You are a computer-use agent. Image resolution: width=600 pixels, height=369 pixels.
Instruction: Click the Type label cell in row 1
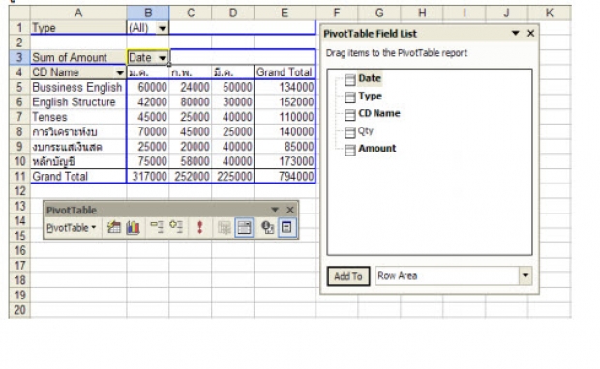coord(78,28)
